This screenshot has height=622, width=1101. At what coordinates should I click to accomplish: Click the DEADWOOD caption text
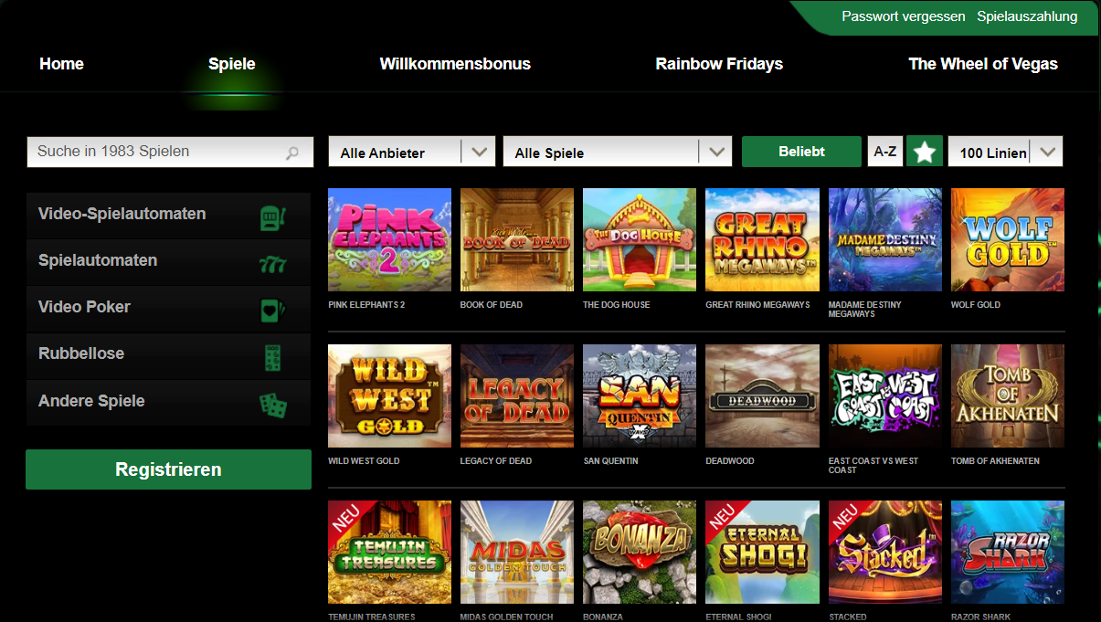(x=730, y=461)
